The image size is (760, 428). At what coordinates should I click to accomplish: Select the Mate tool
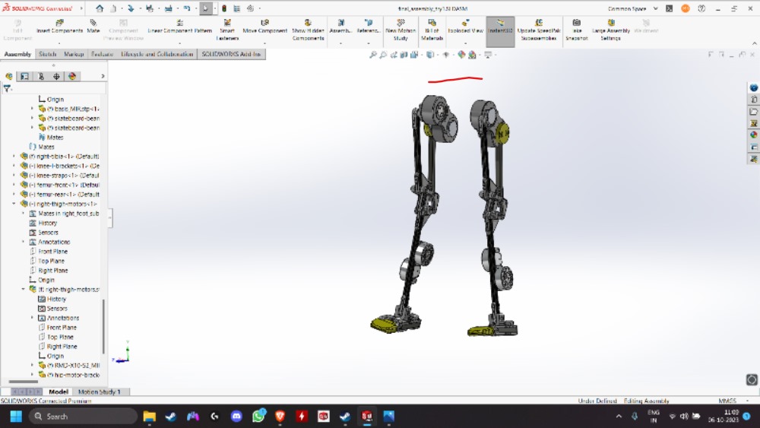[x=93, y=27]
